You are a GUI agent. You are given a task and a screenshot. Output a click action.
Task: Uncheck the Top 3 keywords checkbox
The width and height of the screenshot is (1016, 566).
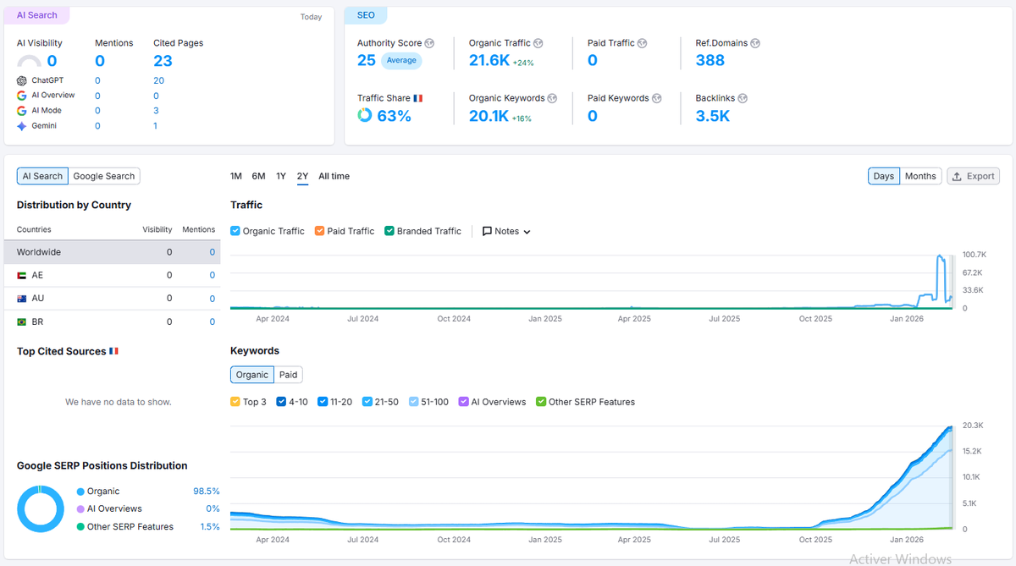[235, 402]
